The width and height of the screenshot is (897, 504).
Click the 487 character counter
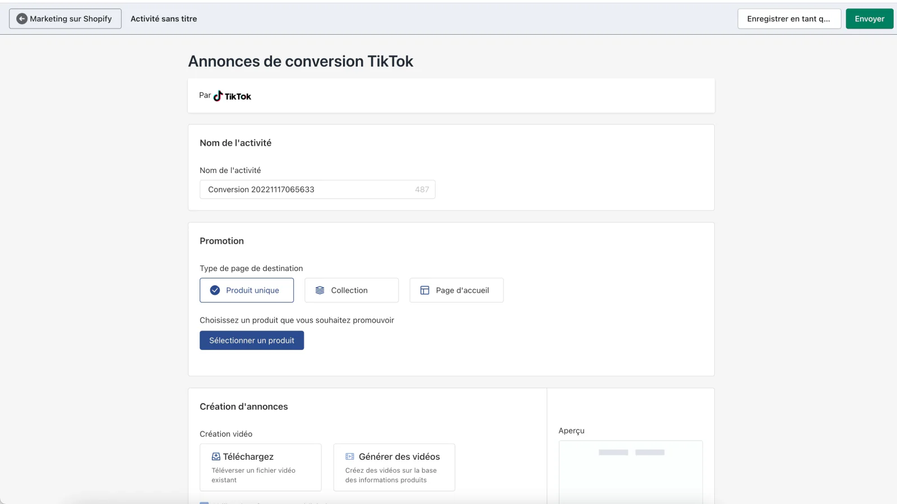(422, 189)
